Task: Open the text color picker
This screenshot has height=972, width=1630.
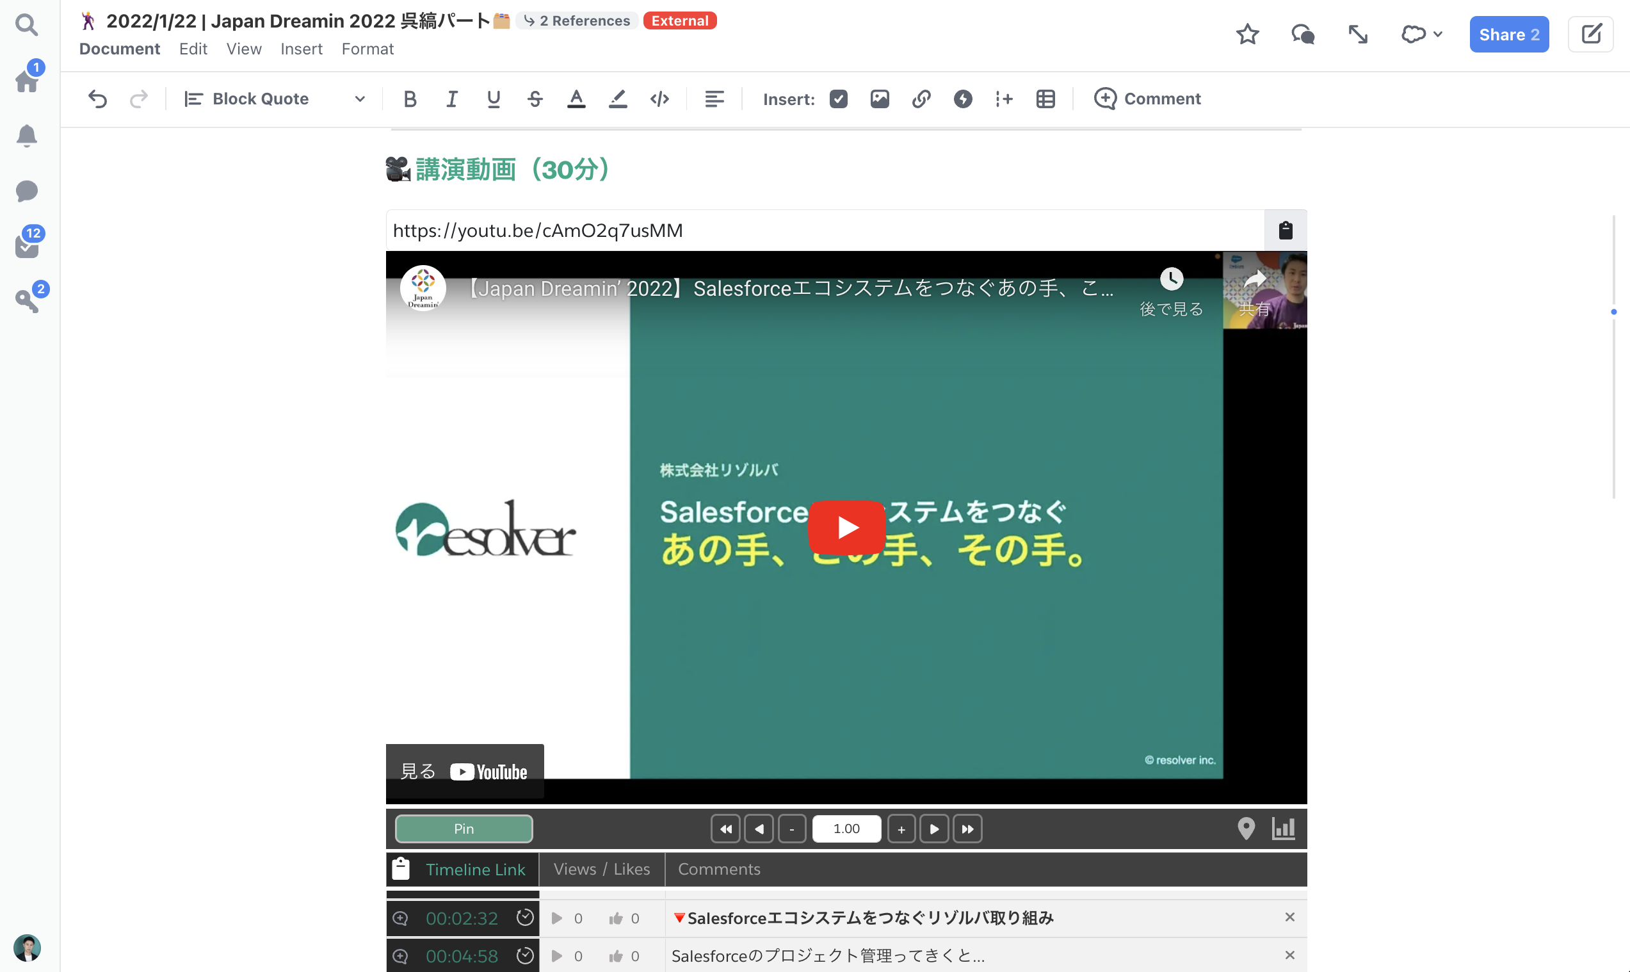Action: click(576, 99)
